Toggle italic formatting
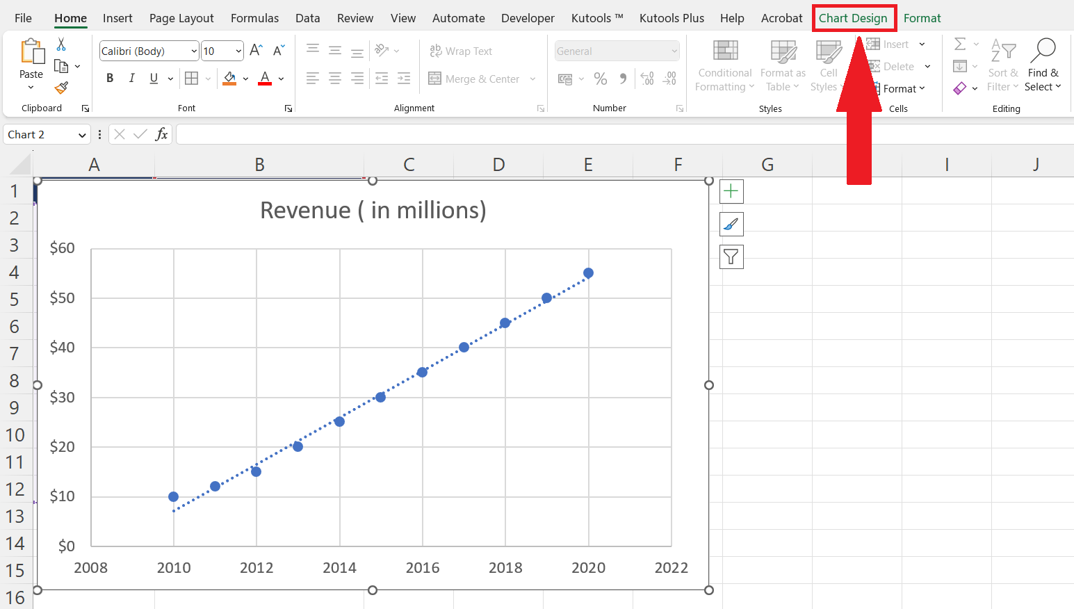1074x609 pixels. click(x=131, y=78)
